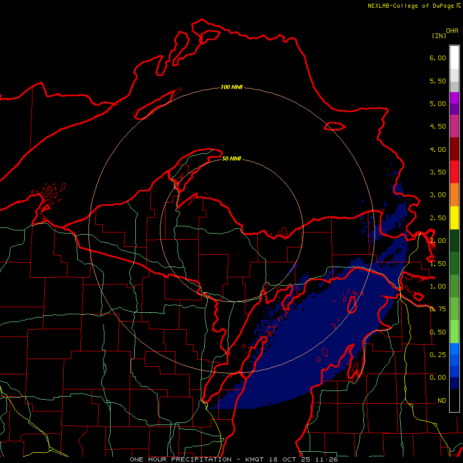Click the orange legend swatch
Image resolution: width=463 pixels, height=463 pixels.
click(x=454, y=195)
